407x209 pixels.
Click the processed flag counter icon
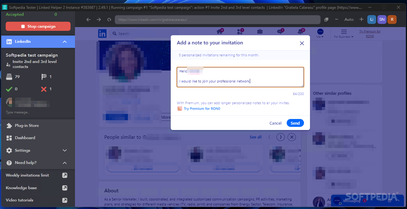coord(44,77)
